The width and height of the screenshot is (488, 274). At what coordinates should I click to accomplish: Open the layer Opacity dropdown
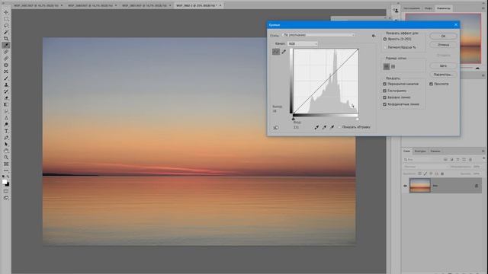point(477,167)
